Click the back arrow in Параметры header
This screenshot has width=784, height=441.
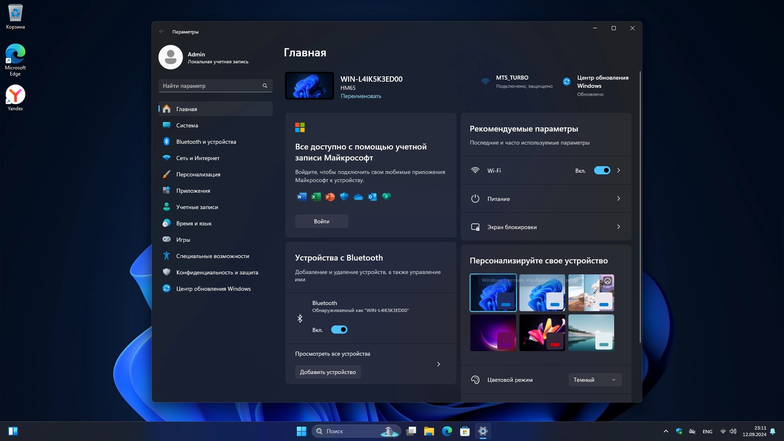(x=162, y=31)
